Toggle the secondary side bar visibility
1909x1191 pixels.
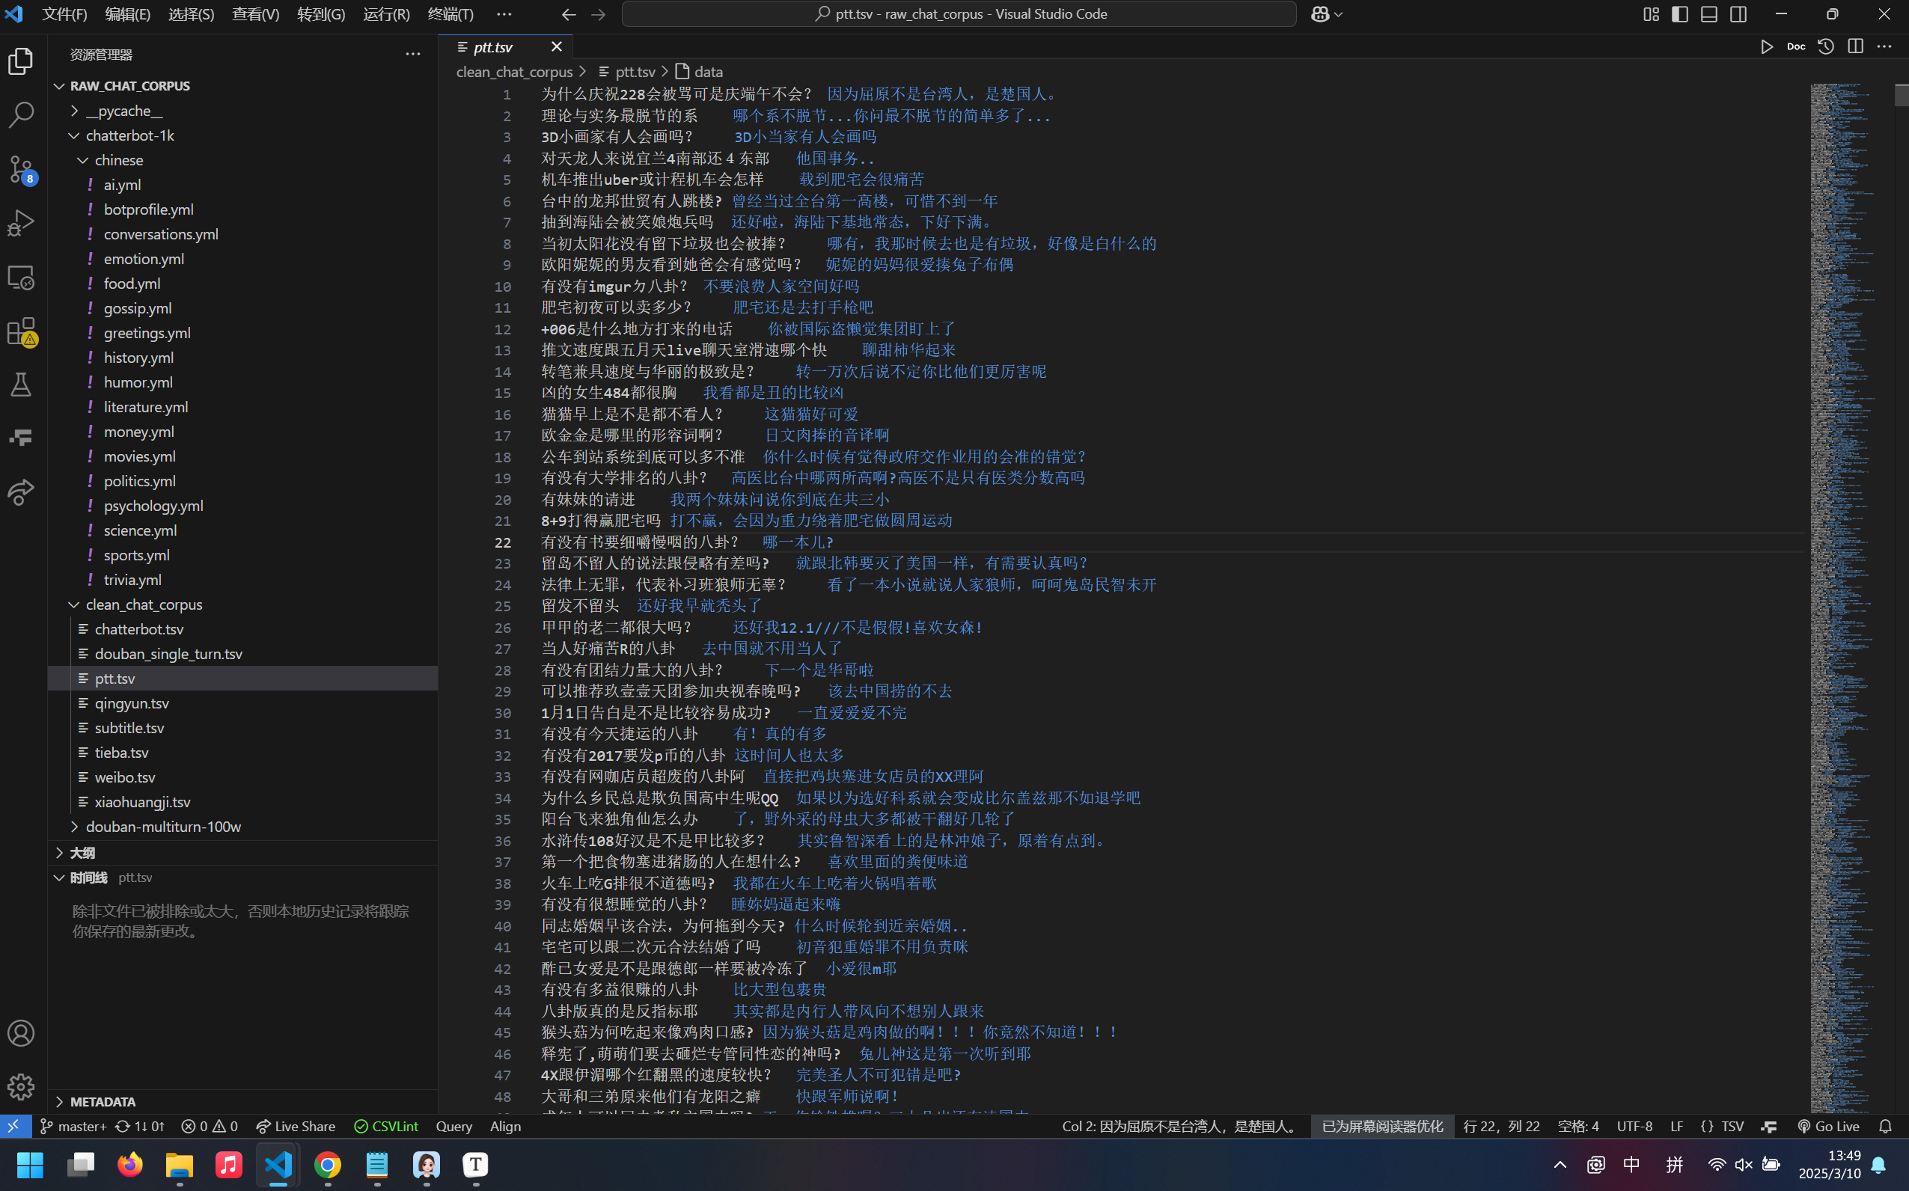[1739, 14]
